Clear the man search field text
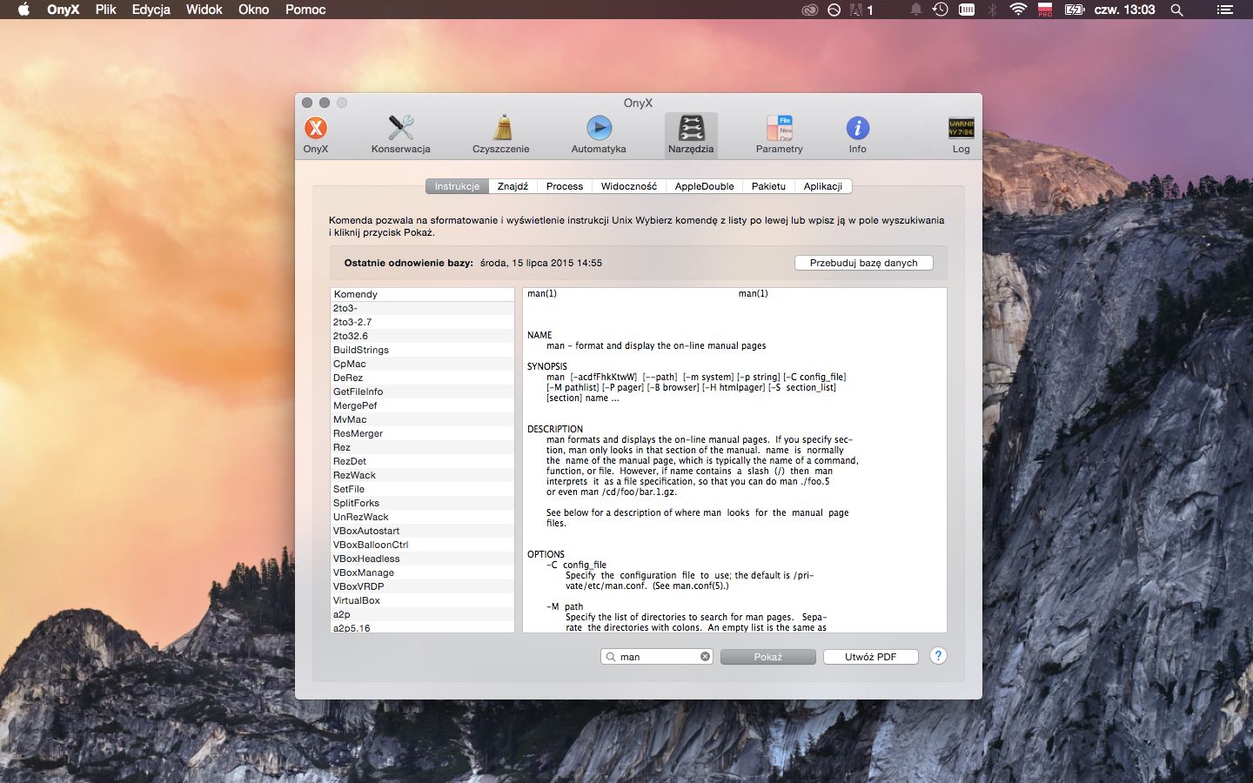The height and width of the screenshot is (783, 1253). tap(705, 657)
